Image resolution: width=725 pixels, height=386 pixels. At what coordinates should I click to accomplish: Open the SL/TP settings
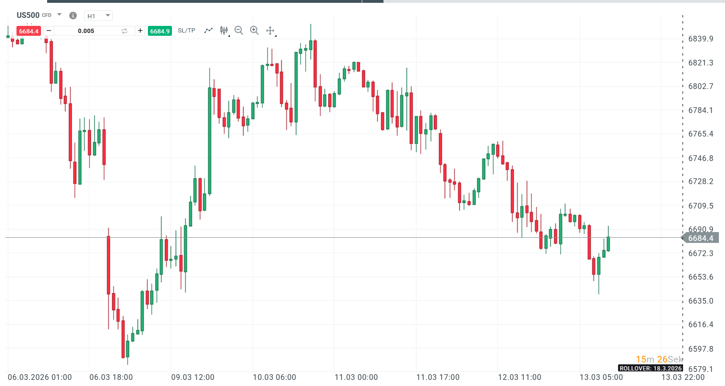coord(186,30)
